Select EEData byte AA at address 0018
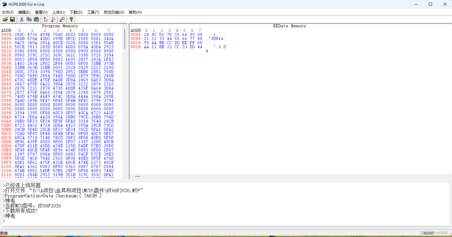The width and height of the screenshot is (452, 237). coord(146,47)
